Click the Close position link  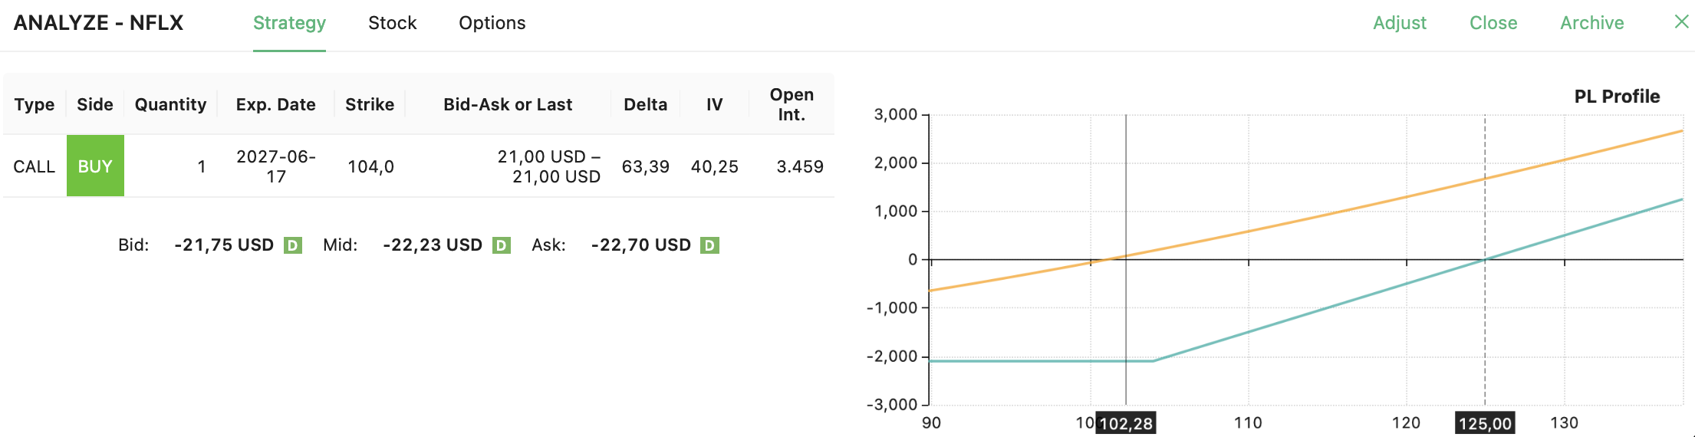pyautogui.click(x=1493, y=23)
